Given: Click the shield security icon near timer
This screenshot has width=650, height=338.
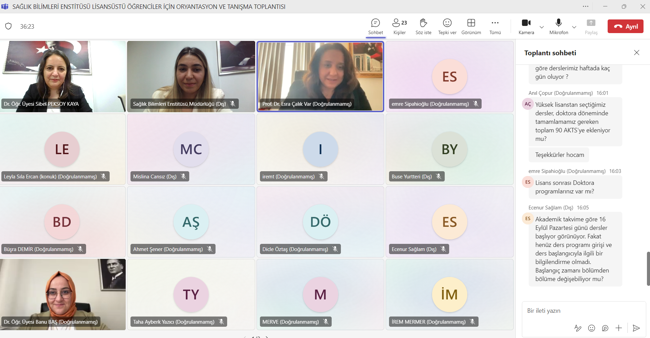Looking at the screenshot, I should [9, 26].
